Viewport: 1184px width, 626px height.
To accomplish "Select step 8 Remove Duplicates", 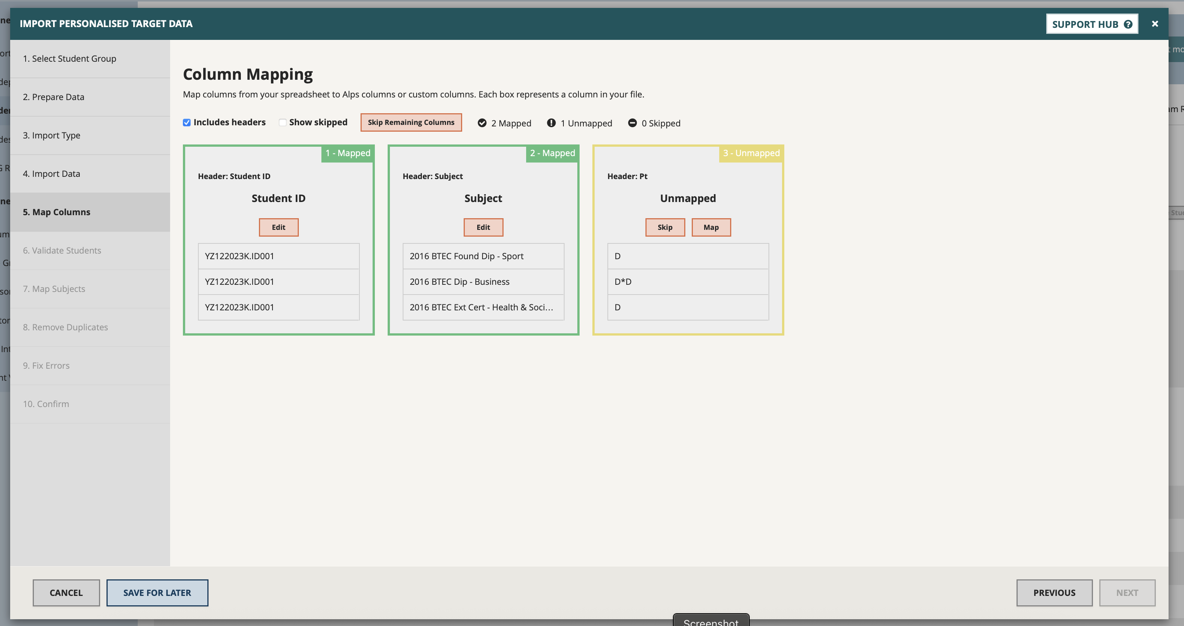I will [x=90, y=327].
